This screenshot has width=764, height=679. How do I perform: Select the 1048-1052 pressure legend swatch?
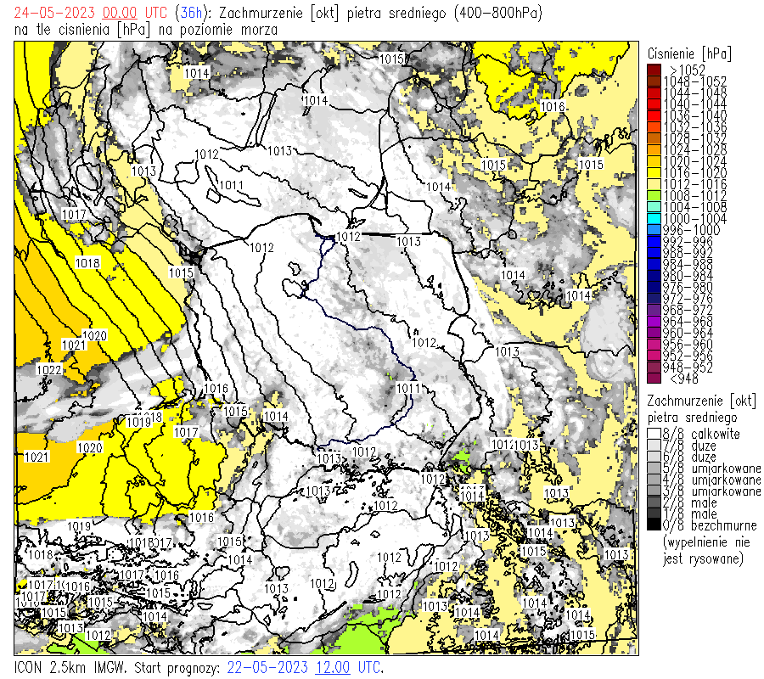654,81
